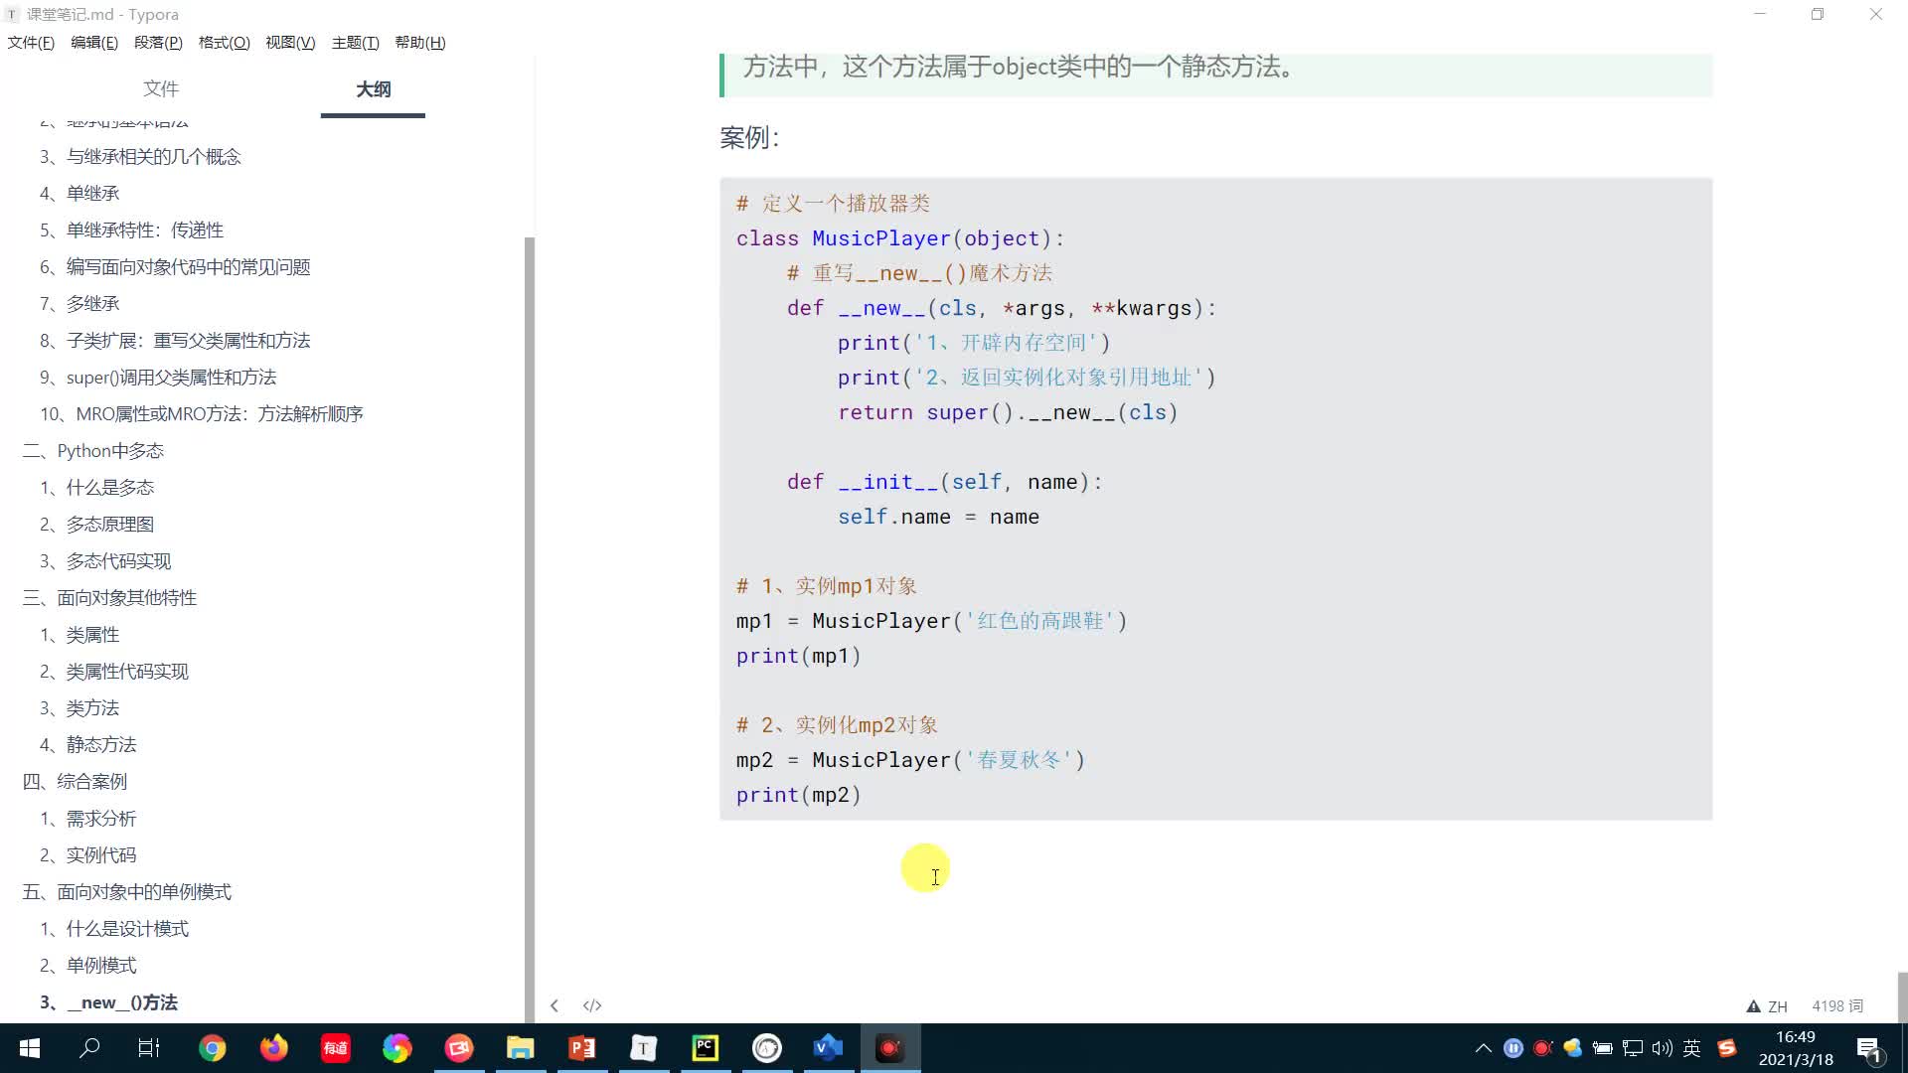The height and width of the screenshot is (1073, 1908).
Task: Select 2、单例模式 in the outline
Action: [87, 966]
